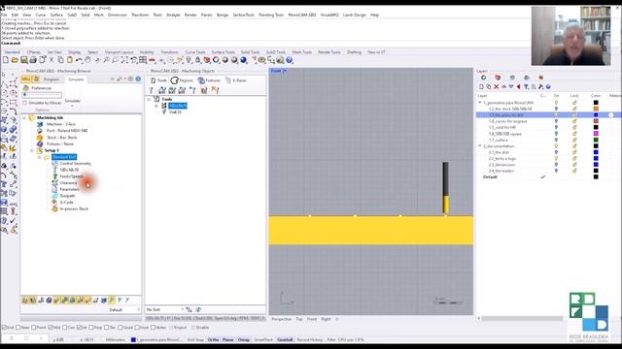Viewport: 622px width, 349px height.
Task: Toggle visibility of 1.4_curves for engrave layer
Action: [556, 121]
